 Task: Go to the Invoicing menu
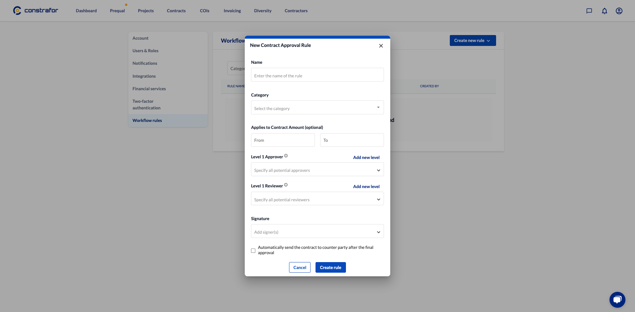232,11
